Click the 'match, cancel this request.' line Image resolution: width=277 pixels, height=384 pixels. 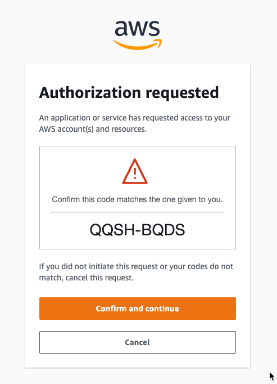click(87, 278)
